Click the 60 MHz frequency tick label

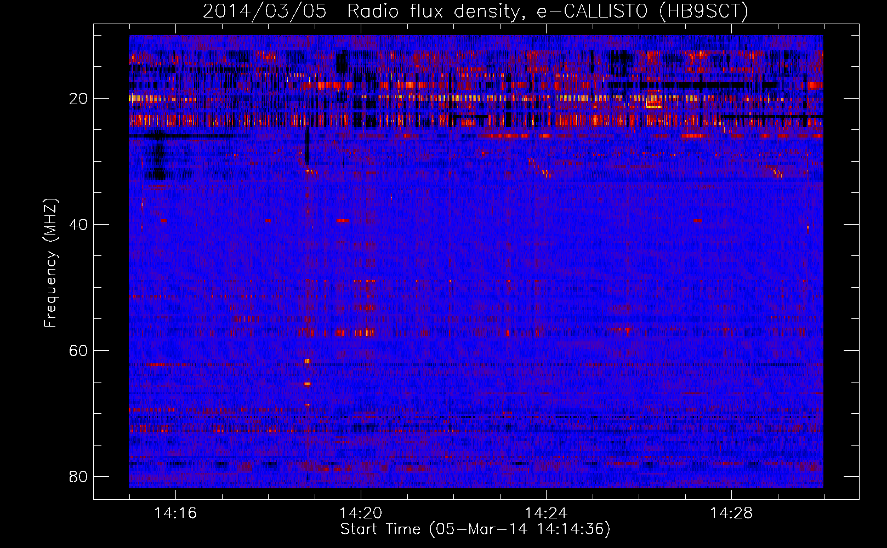(x=78, y=351)
